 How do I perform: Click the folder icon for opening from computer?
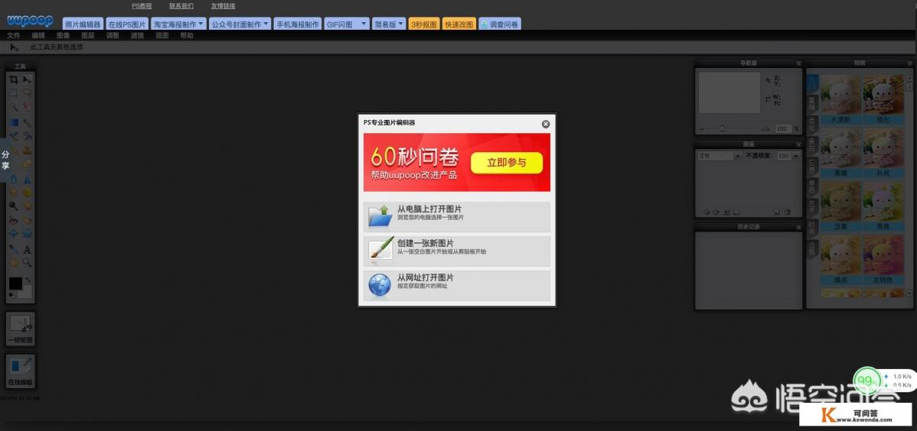tap(380, 216)
